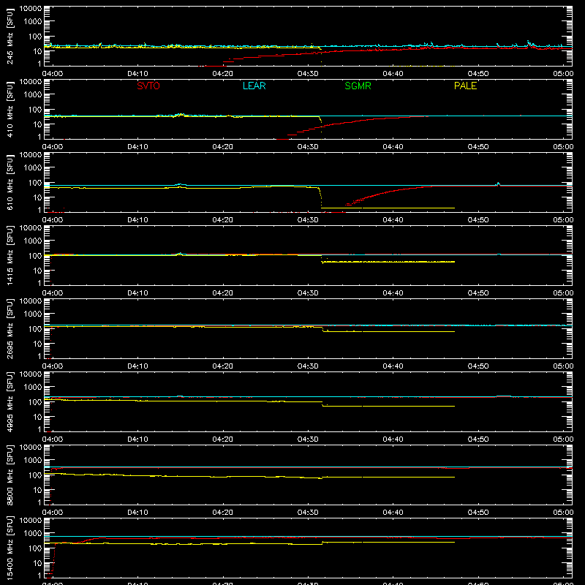Click the 10 y-axis value on the 1415 MHz plot
Screen dimensions: 585x585
click(x=37, y=271)
